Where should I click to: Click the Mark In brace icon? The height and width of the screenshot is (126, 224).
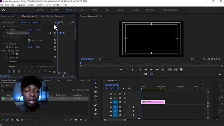point(127,70)
